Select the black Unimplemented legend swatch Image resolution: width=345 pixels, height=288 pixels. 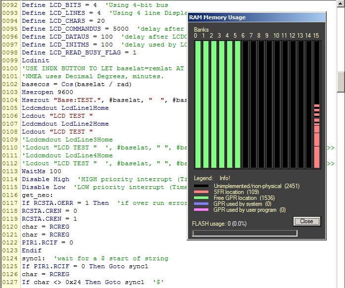click(x=201, y=186)
